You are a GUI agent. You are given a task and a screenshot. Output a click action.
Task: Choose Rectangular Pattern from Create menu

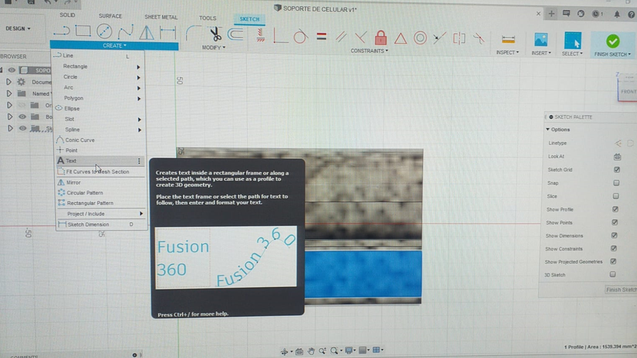pyautogui.click(x=102, y=203)
